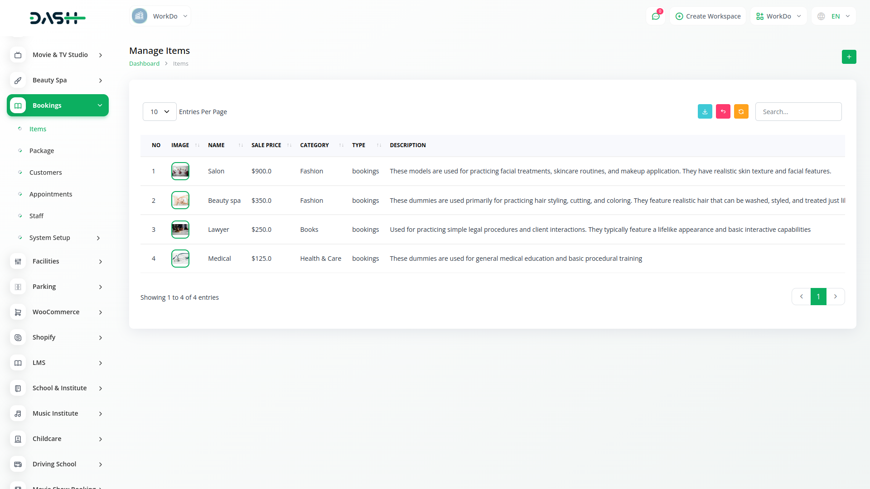Go to Appointments in sidebar
Viewport: 870px width, 489px height.
51,194
